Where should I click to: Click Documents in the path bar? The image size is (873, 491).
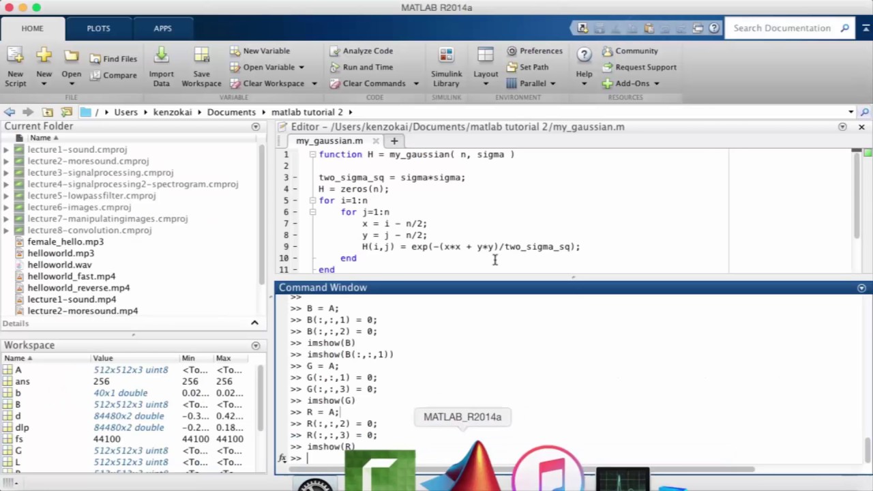tap(231, 112)
